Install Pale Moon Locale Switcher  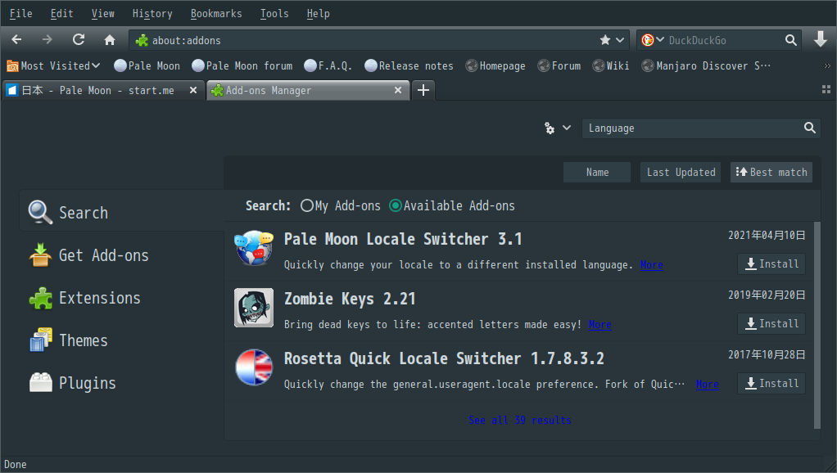tap(771, 264)
